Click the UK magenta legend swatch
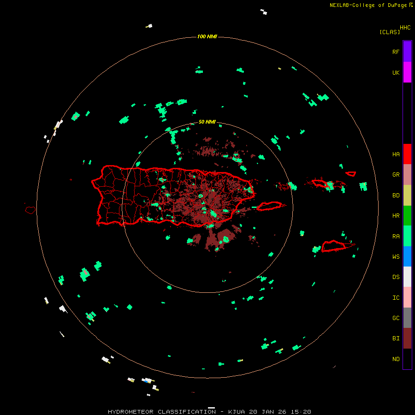 (x=407, y=72)
